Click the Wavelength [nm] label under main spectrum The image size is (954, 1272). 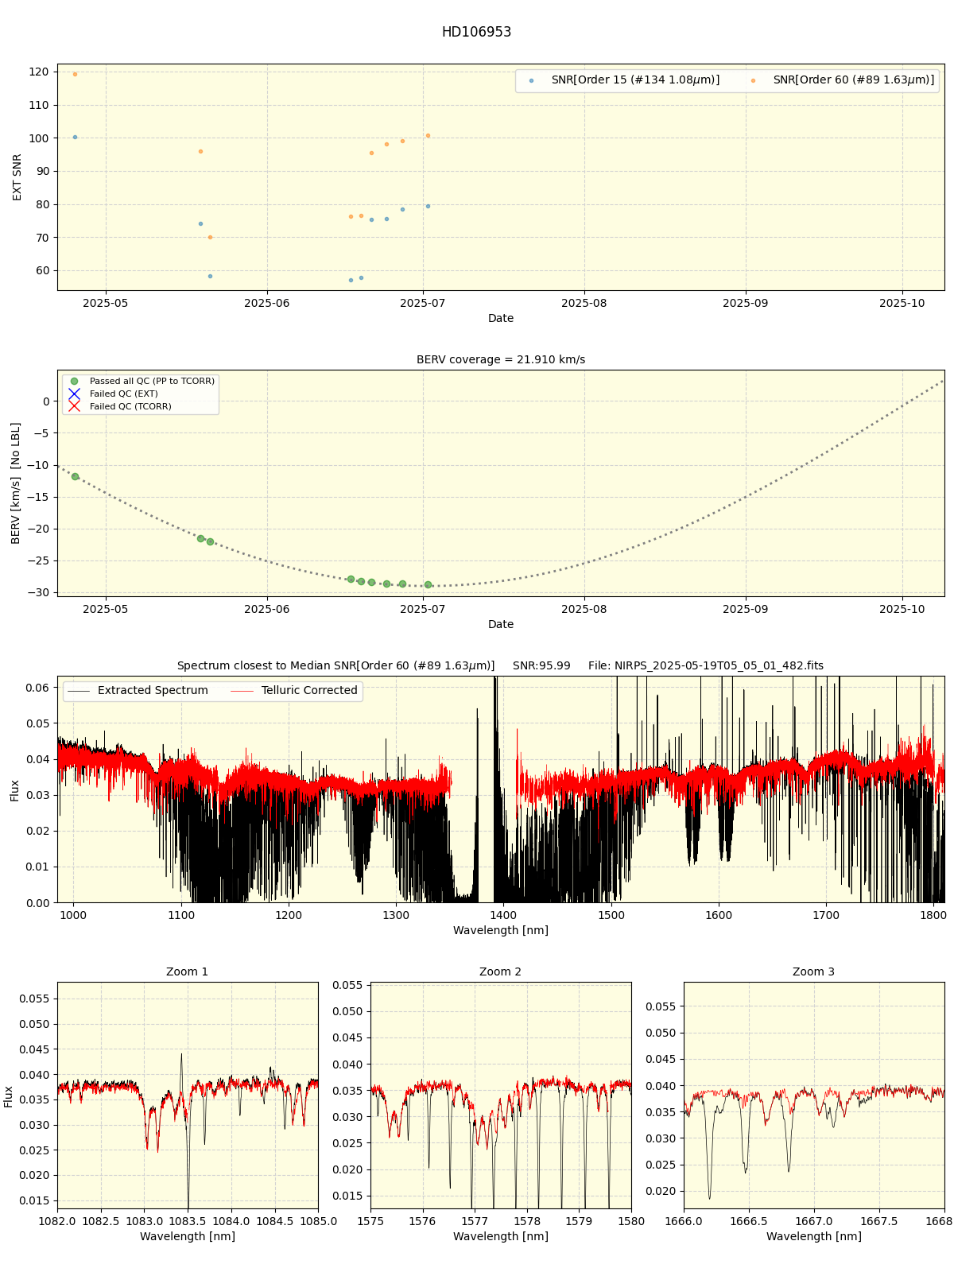pyautogui.click(x=501, y=930)
